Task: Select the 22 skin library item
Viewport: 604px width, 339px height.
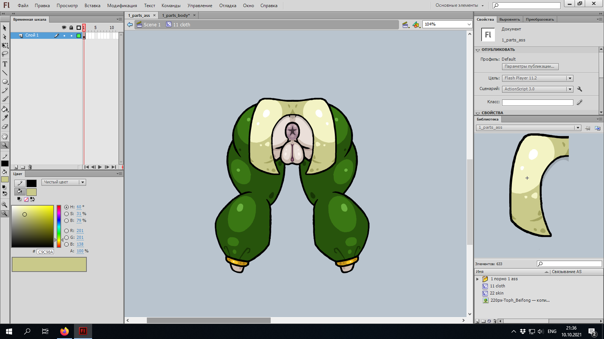Action: [x=496, y=293]
